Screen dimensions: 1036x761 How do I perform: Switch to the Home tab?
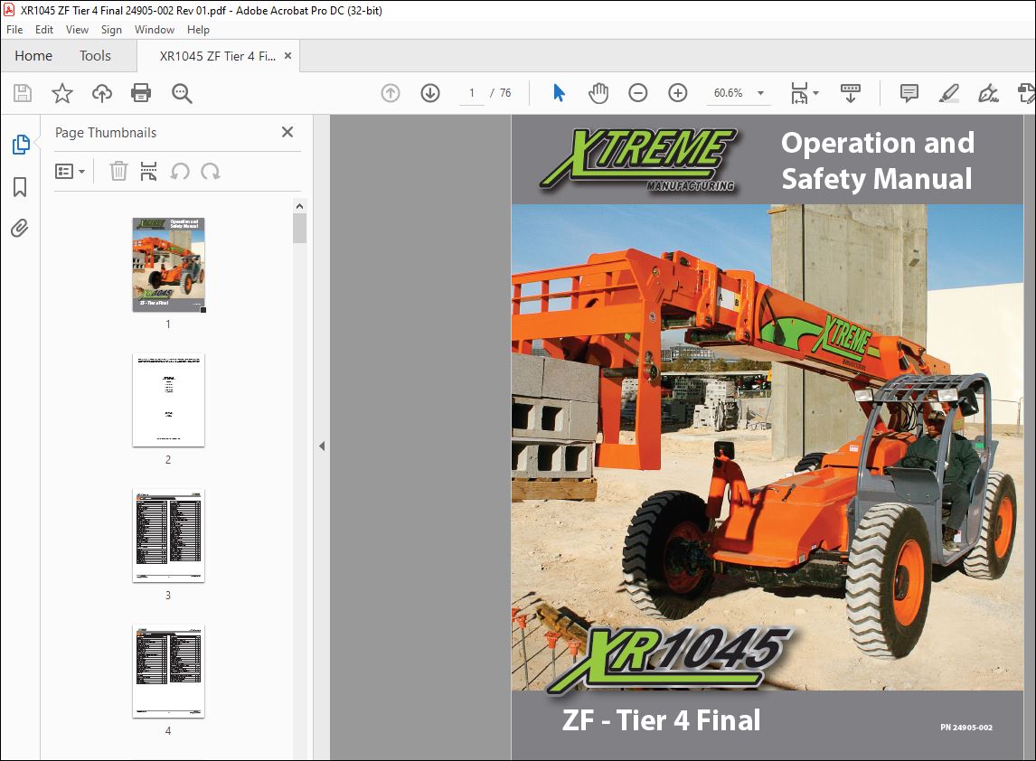[33, 56]
